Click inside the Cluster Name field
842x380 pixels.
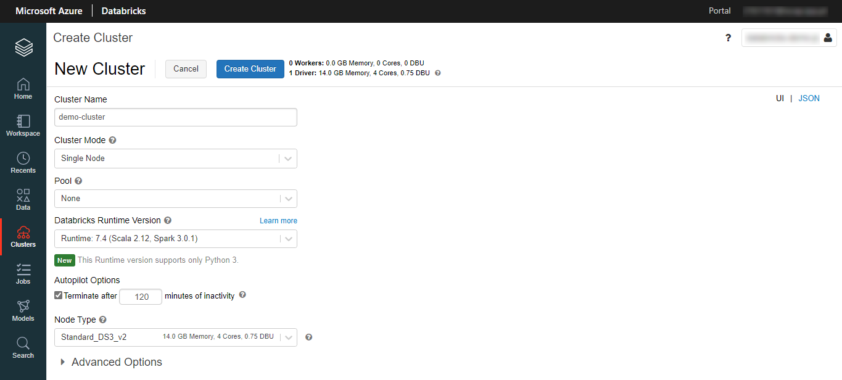pos(175,117)
